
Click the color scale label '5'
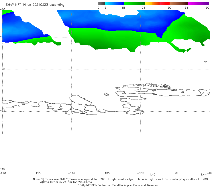click(105, 7)
